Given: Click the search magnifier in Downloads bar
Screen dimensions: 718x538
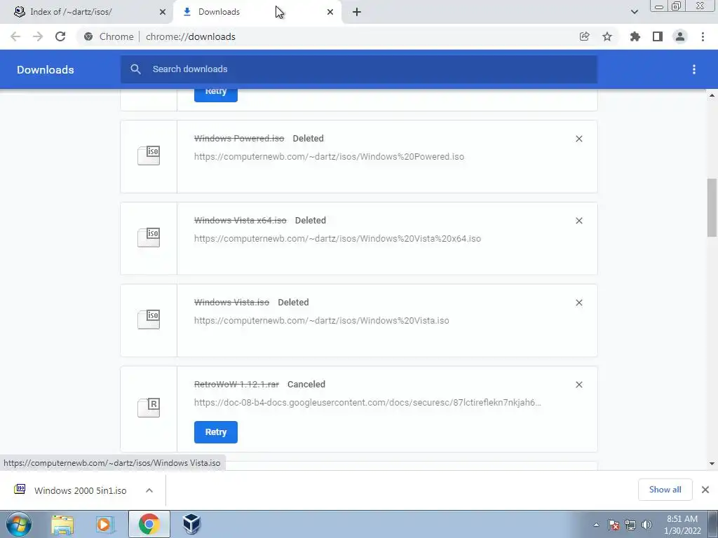Looking at the screenshot, I should 135,69.
